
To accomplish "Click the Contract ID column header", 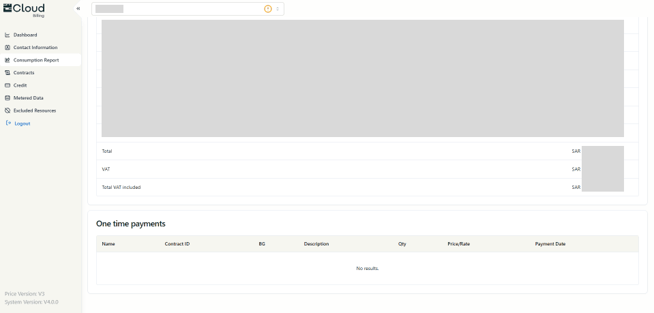I will (x=177, y=243).
